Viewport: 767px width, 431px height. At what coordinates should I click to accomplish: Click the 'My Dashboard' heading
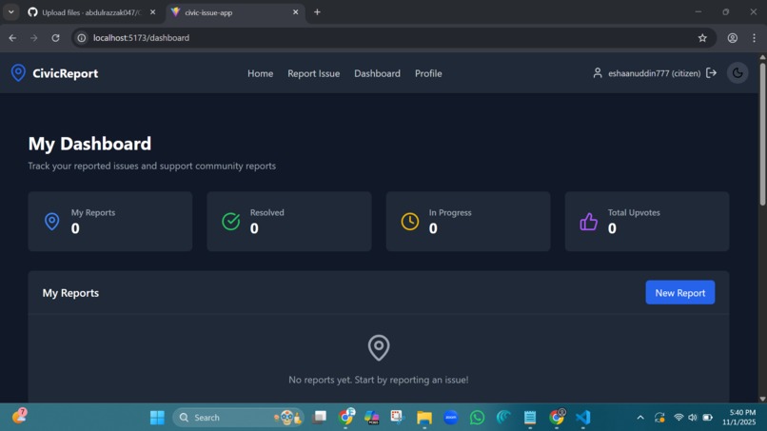[x=89, y=144]
